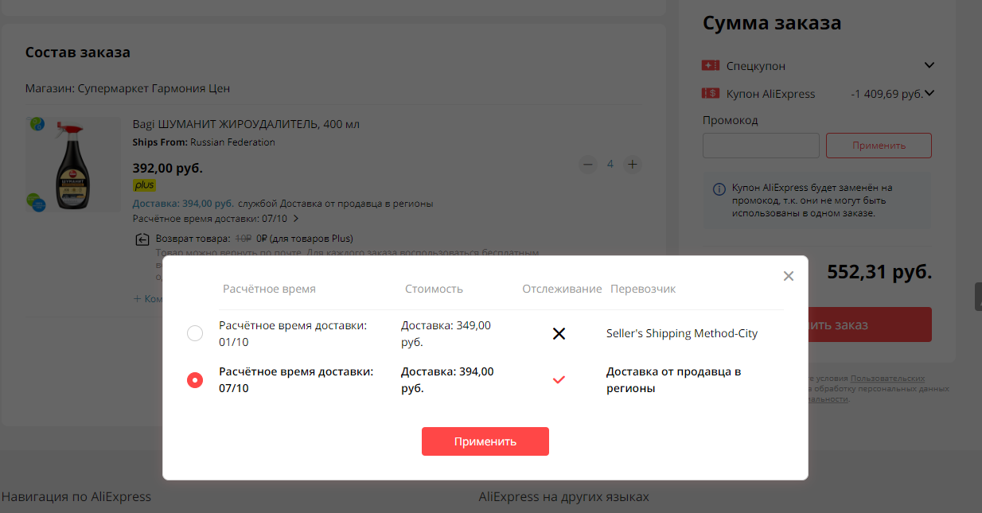Apply the promo code with outlined Применить
The height and width of the screenshot is (513, 982).
tap(879, 146)
